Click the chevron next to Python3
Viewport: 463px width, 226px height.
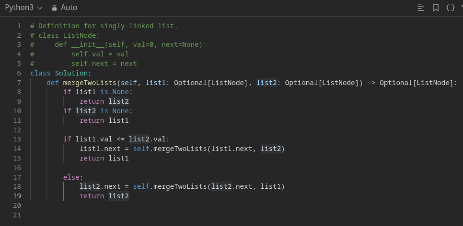pos(40,8)
